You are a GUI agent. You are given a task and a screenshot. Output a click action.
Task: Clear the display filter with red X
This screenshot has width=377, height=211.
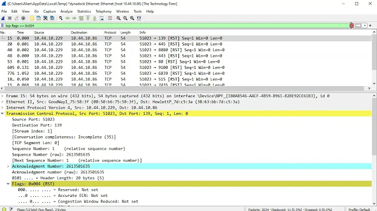[x=352, y=26]
